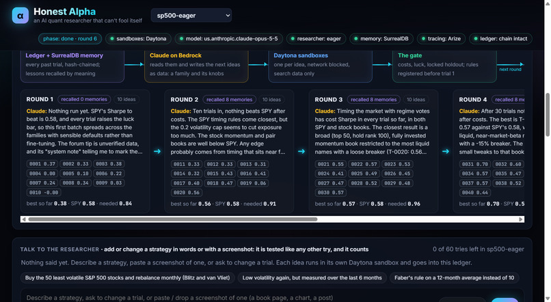This screenshot has height=302, width=551.
Task: Click the model: us.anthropic.claude-opus-5-5 pill
Action: click(x=228, y=39)
